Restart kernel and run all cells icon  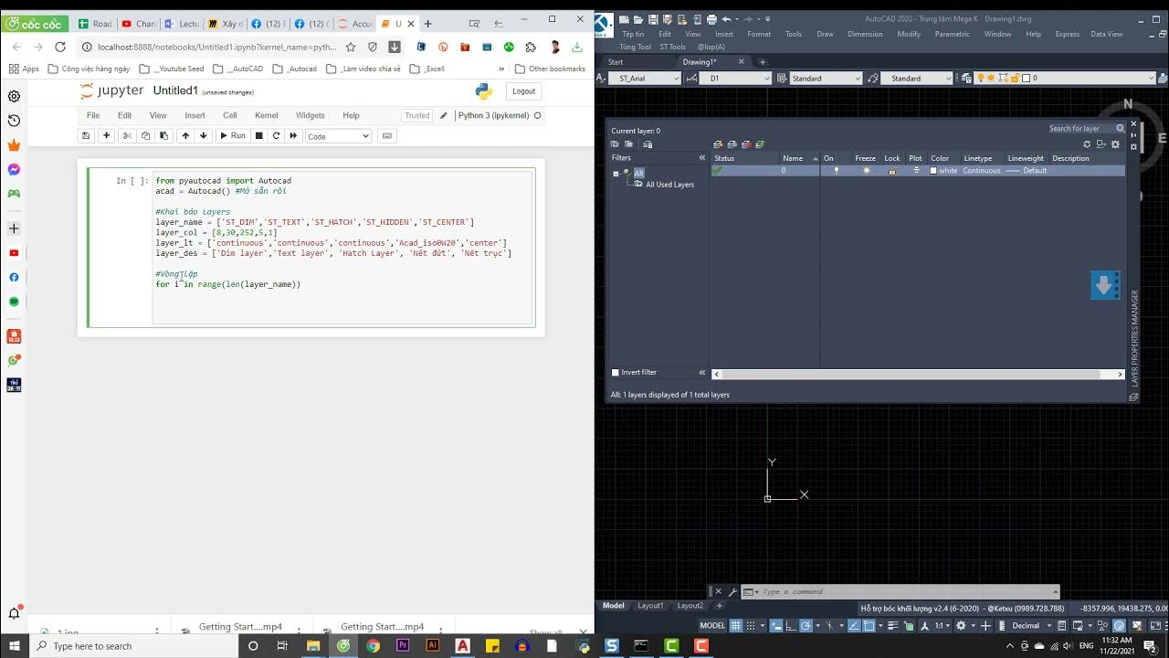[x=293, y=135]
